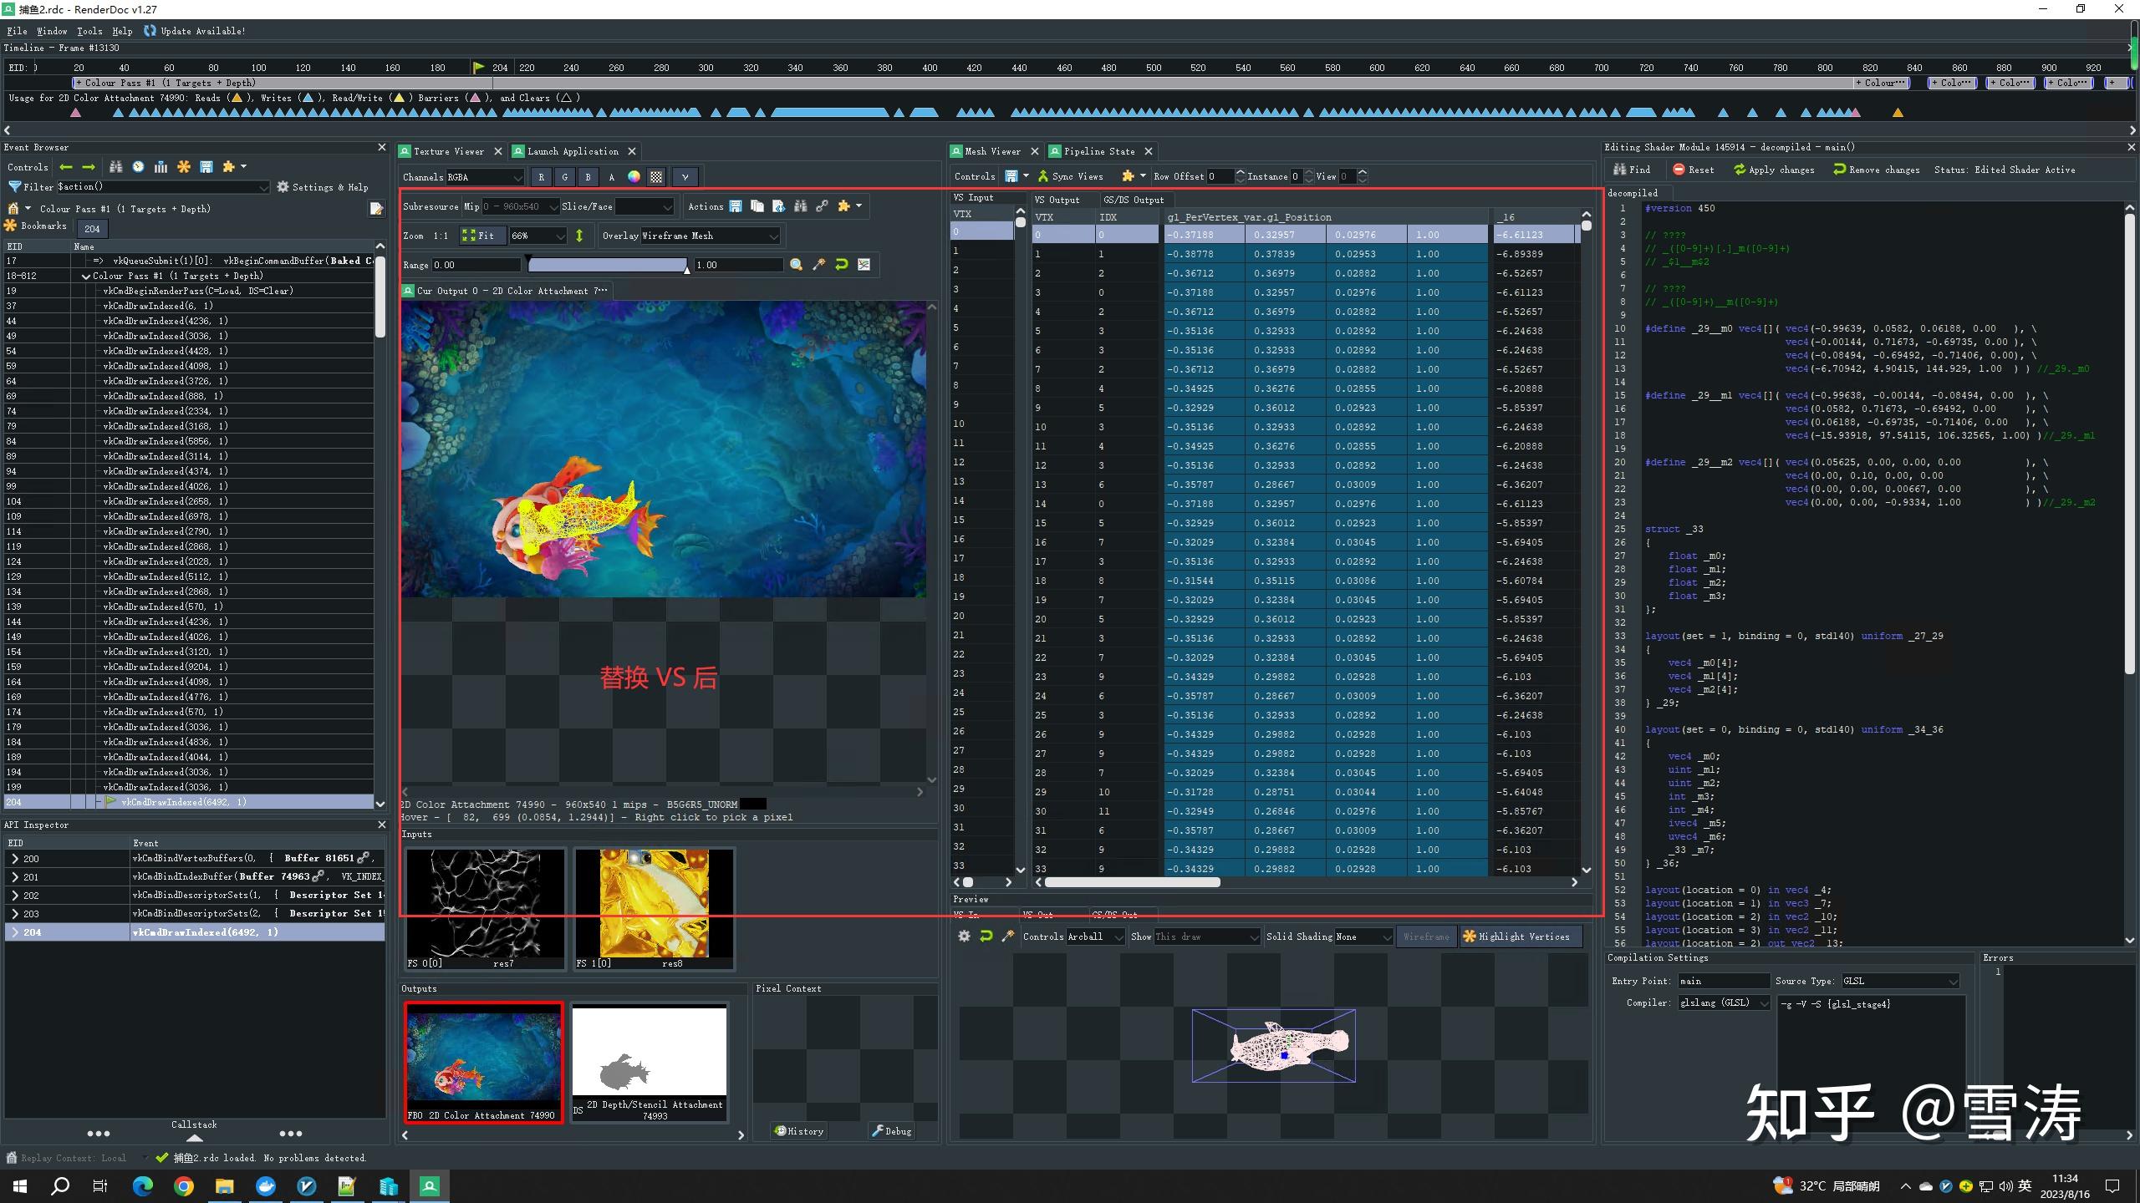Click the green flip vertical arrows icon
Image resolution: width=2140 pixels, height=1203 pixels.
579,236
